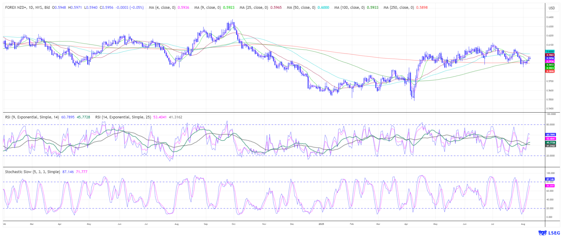Image resolution: width=563 pixels, height=236 pixels.
Task: Click the Stochastic Slow (5, 3, 3, Simple) legend
Action: (32, 172)
